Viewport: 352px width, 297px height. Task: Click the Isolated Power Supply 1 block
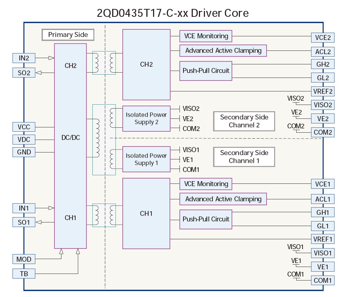click(x=146, y=159)
